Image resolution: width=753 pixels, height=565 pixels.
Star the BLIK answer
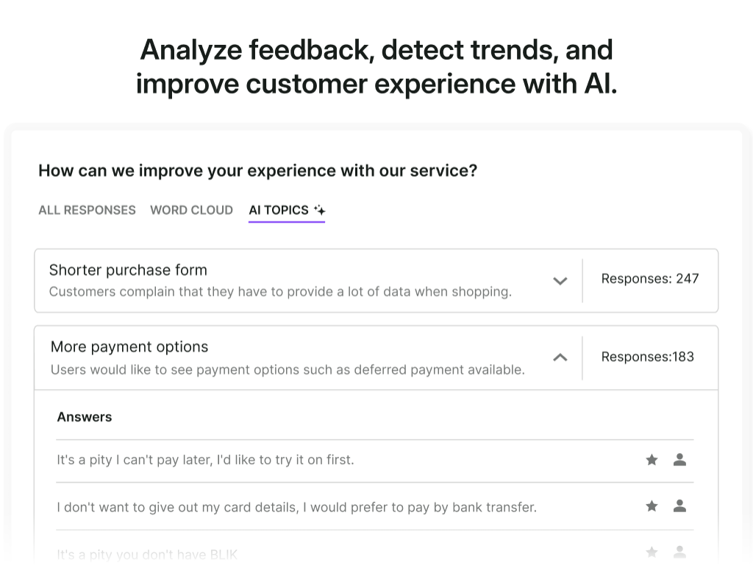[652, 552]
